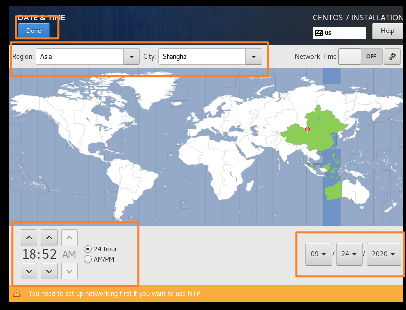The height and width of the screenshot is (310, 406).
Task: Click the NTP networking warning message
Action: (114, 293)
